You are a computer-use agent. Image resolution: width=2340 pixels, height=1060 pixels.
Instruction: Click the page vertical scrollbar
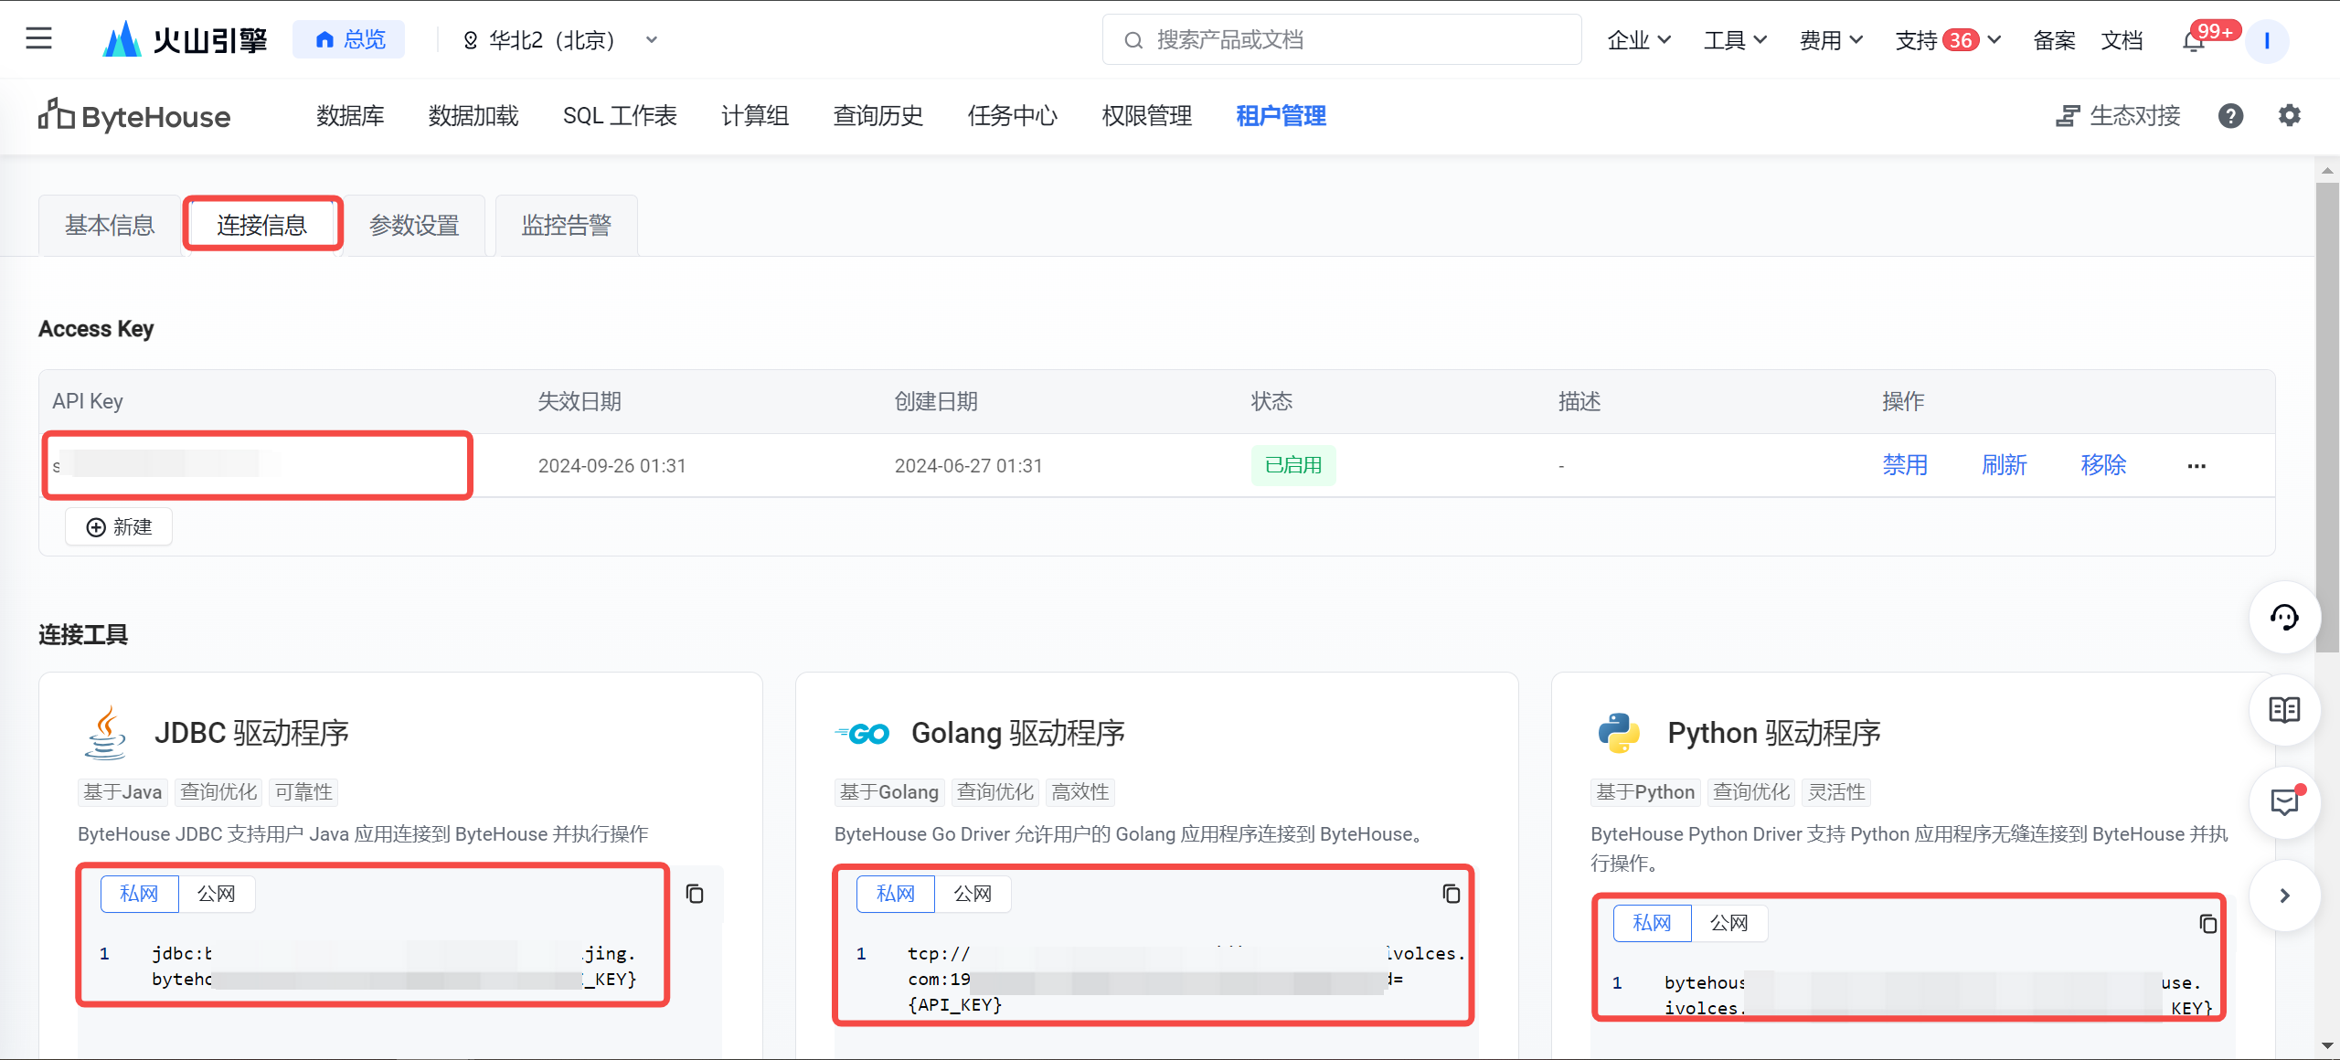click(x=2327, y=418)
